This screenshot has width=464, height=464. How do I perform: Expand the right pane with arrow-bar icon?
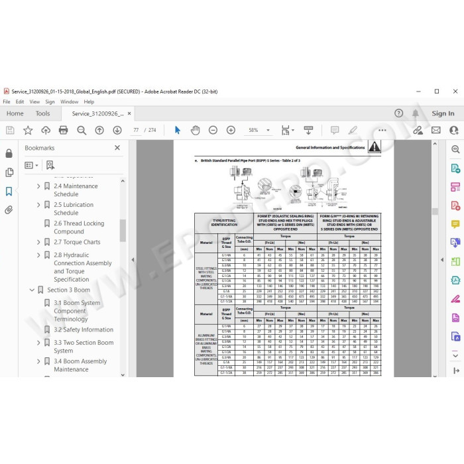[x=456, y=371]
